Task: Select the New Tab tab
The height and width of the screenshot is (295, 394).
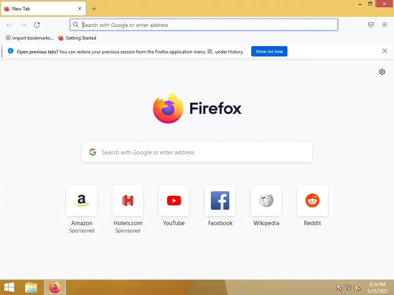Action: [x=43, y=9]
